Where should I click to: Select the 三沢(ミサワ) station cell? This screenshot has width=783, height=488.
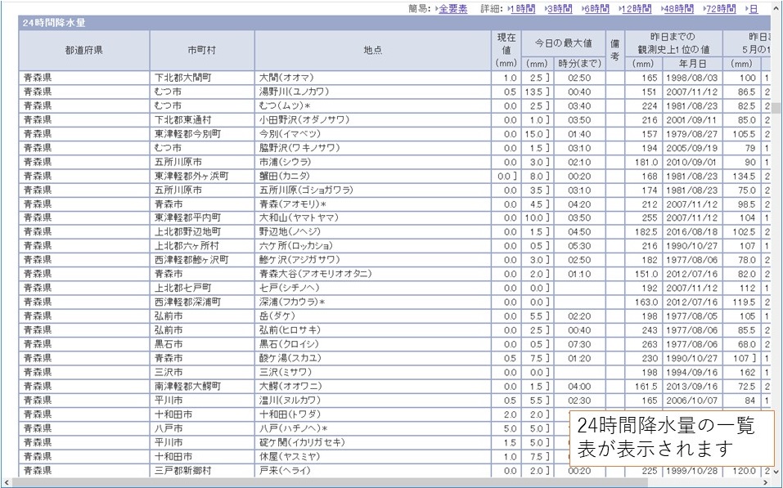372,372
